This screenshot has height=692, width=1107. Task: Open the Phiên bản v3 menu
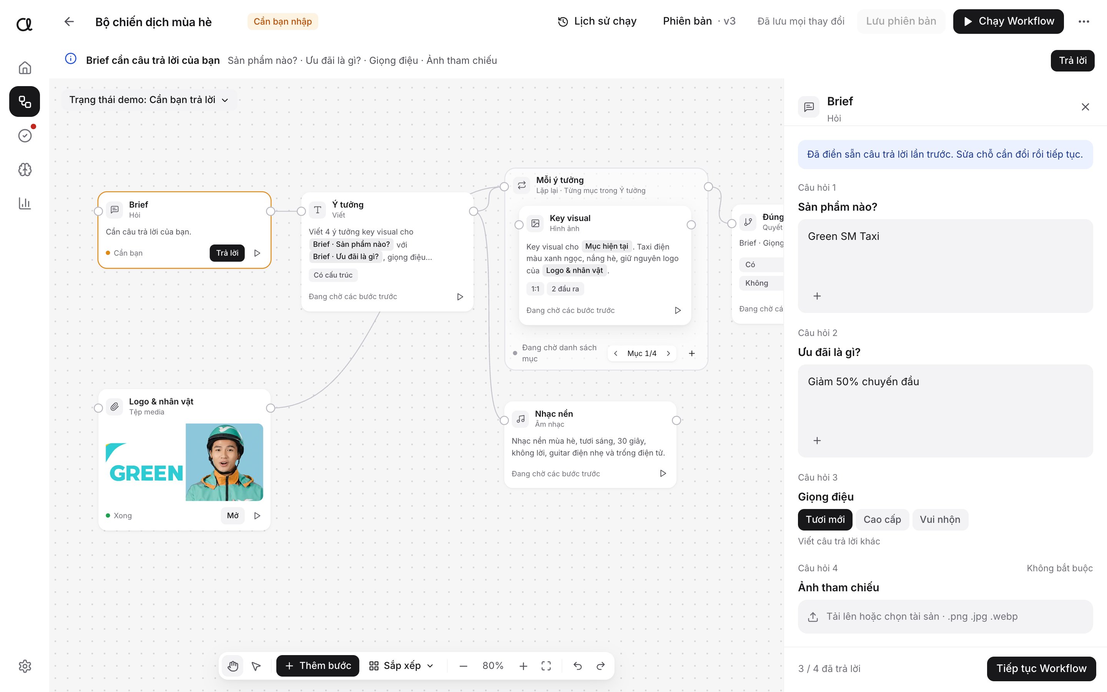pyautogui.click(x=699, y=22)
